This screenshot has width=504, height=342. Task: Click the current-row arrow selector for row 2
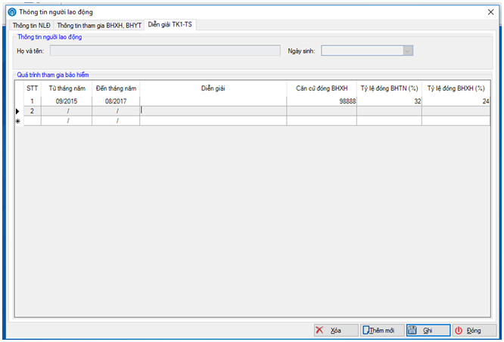pyautogui.click(x=19, y=111)
